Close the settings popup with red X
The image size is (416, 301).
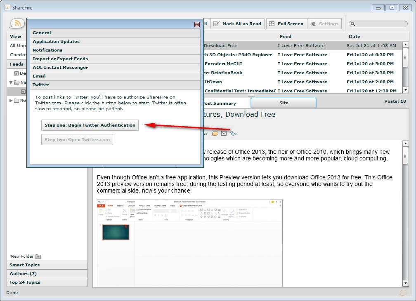pos(197,24)
